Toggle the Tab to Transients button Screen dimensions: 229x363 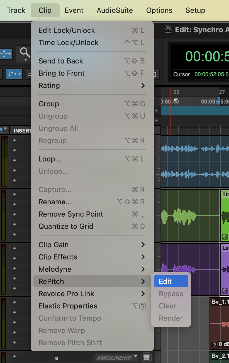click(14, 74)
